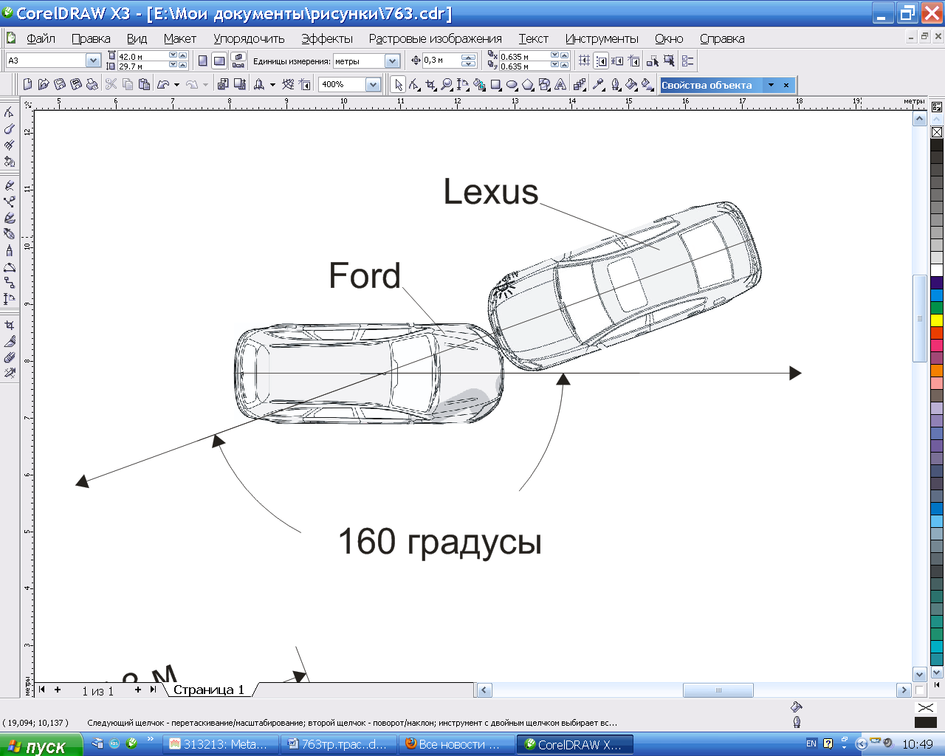Screen dimensions: 945x756
Task: Click the application launcher rocket icon
Action: point(259,84)
